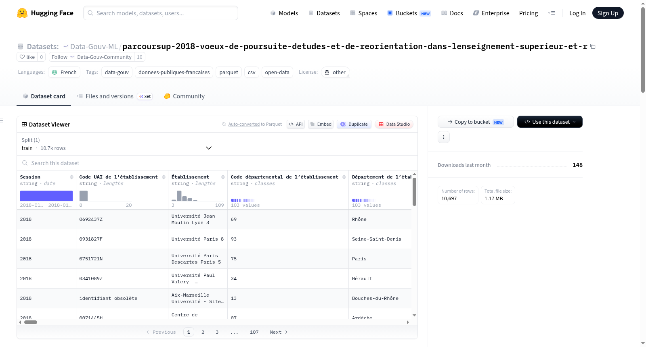Click the Copy to bucket button

pyautogui.click(x=476, y=122)
